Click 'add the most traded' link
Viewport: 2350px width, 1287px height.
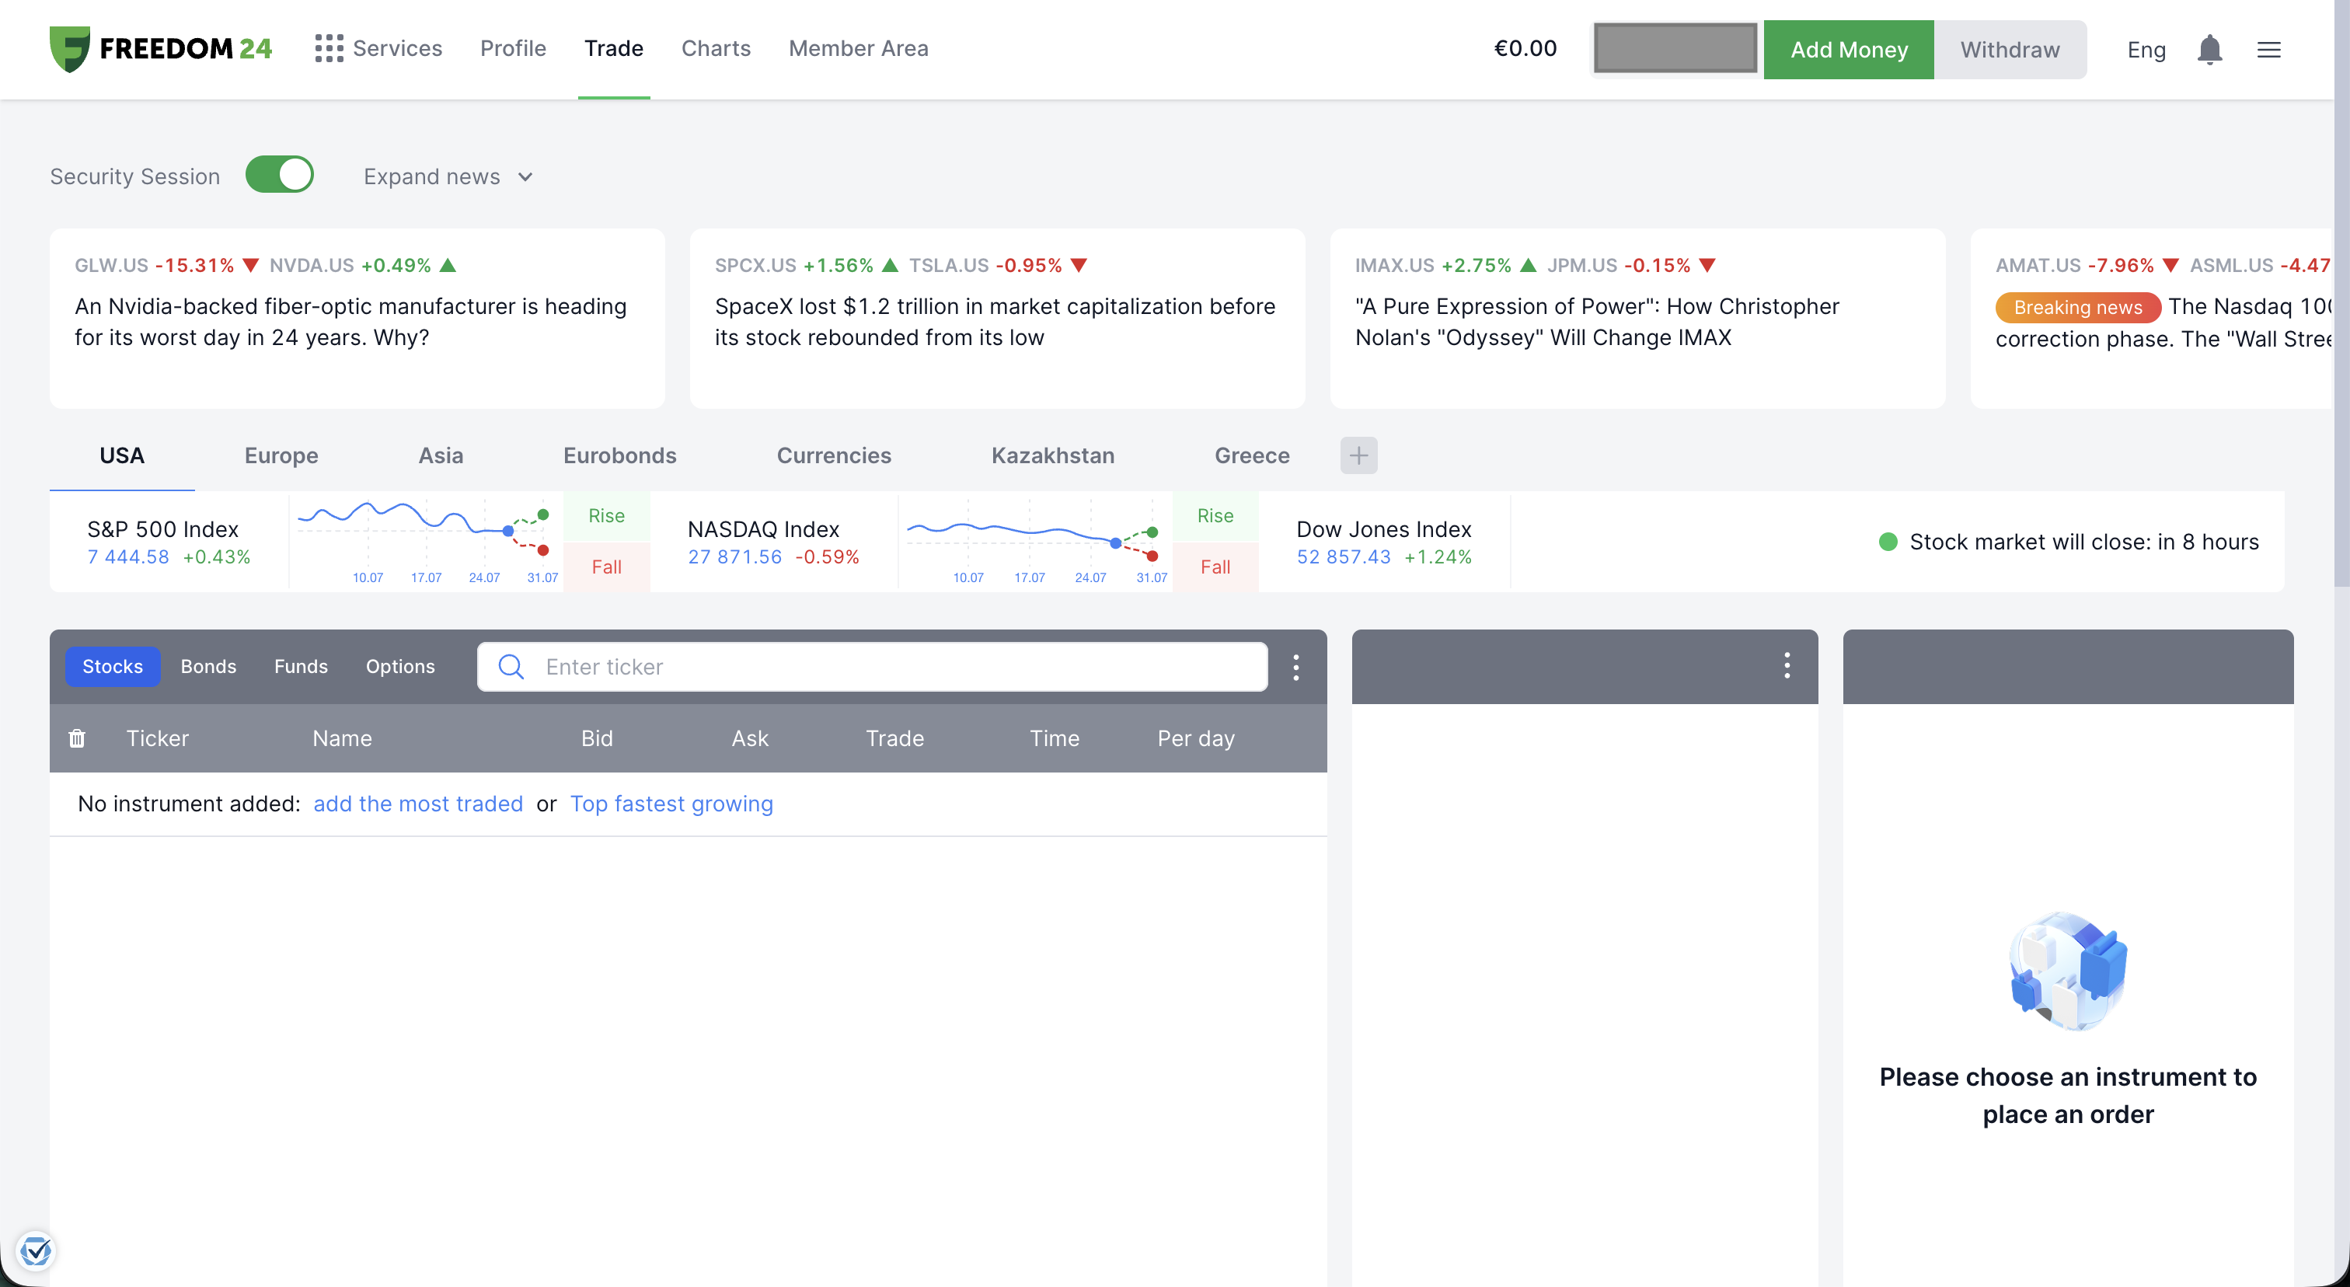[418, 804]
